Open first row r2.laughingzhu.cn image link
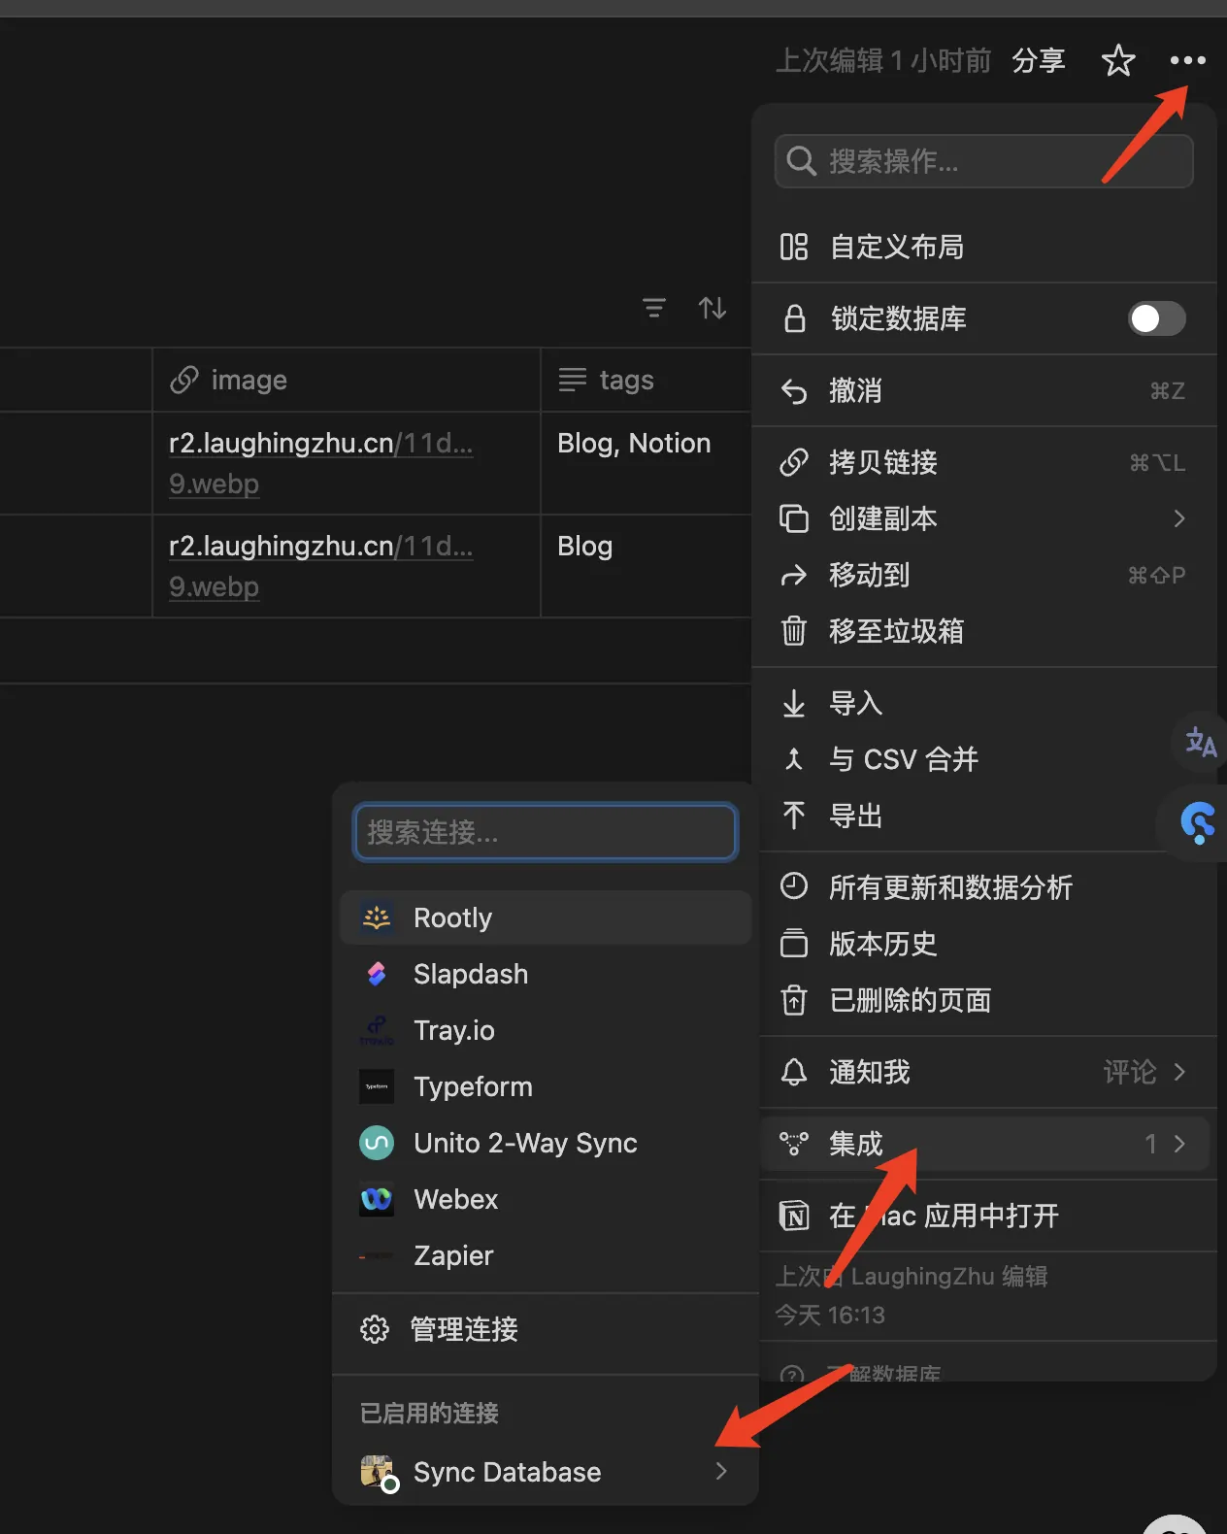The height and width of the screenshot is (1534, 1227). point(320,463)
